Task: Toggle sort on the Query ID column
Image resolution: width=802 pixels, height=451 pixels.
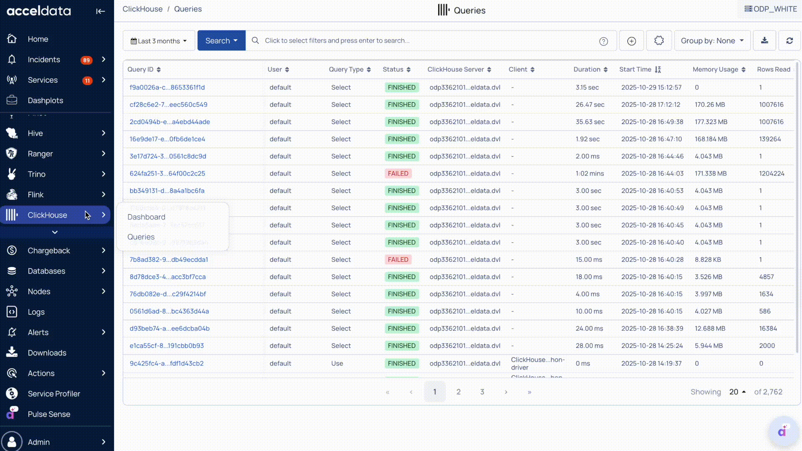Action: (x=159, y=70)
